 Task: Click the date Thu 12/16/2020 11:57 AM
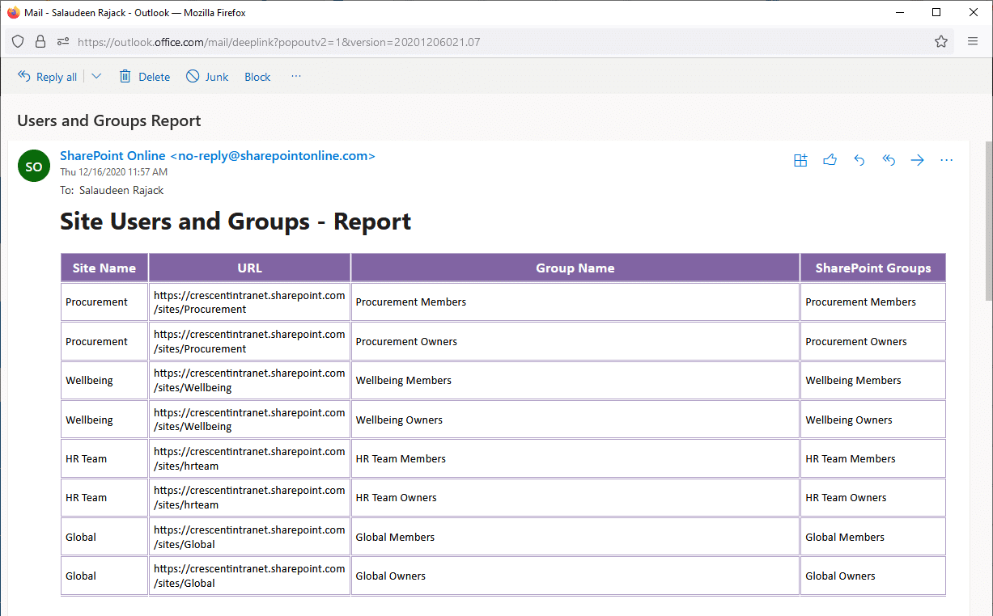click(114, 172)
